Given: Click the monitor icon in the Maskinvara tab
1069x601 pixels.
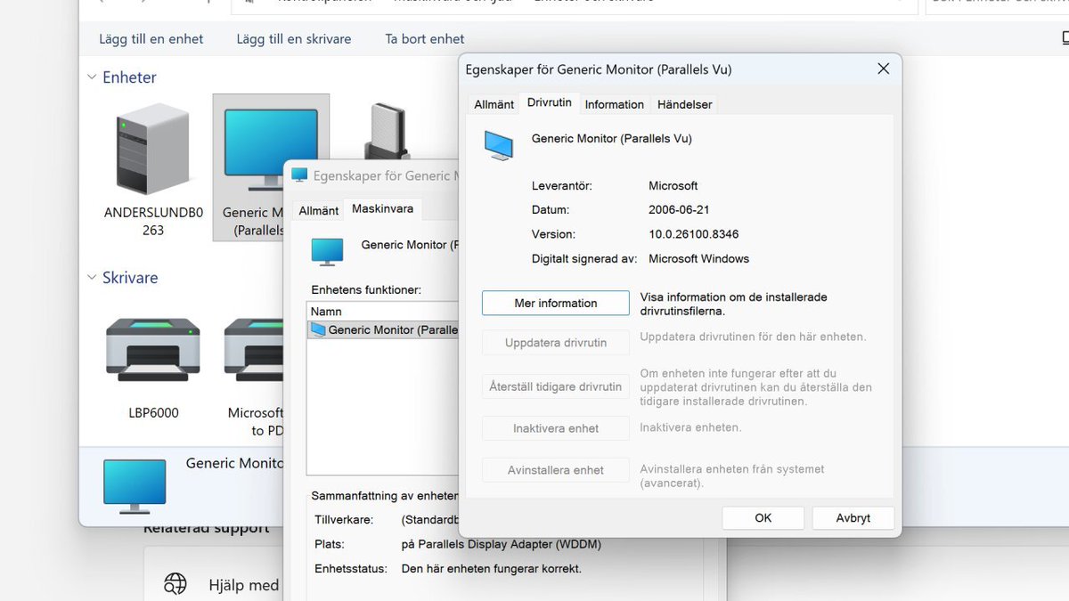Looking at the screenshot, I should point(327,252).
